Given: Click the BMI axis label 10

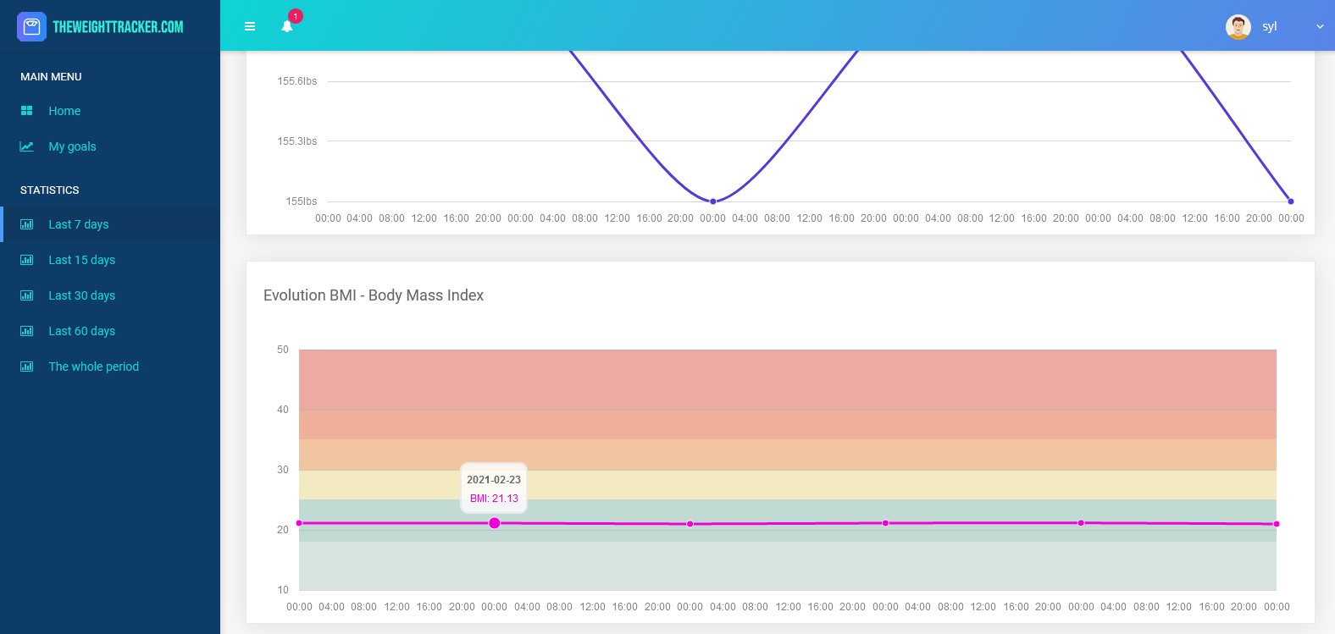Looking at the screenshot, I should [283, 590].
